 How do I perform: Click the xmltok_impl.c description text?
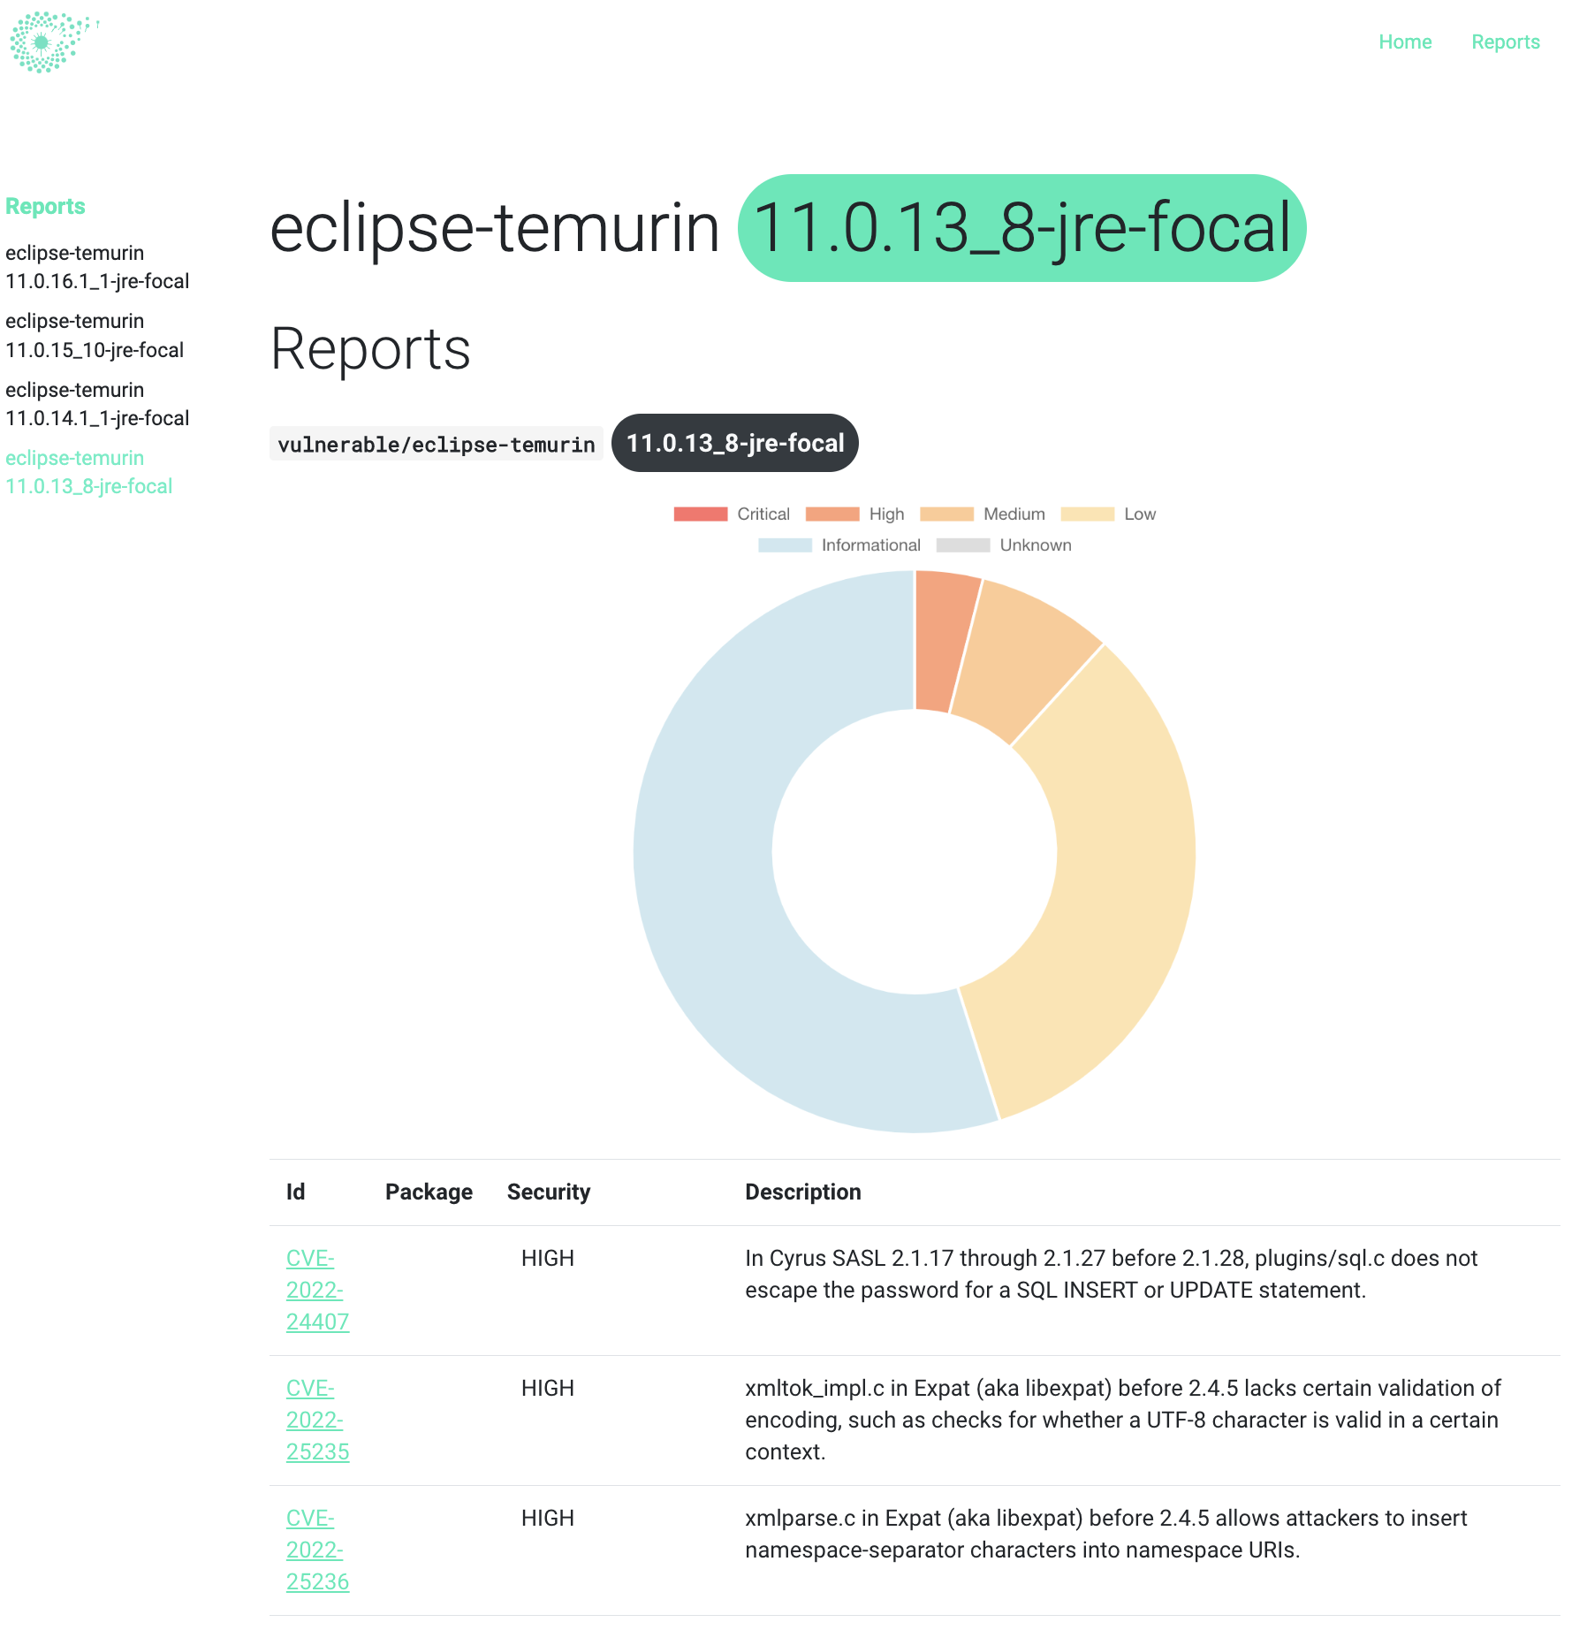click(1122, 1420)
